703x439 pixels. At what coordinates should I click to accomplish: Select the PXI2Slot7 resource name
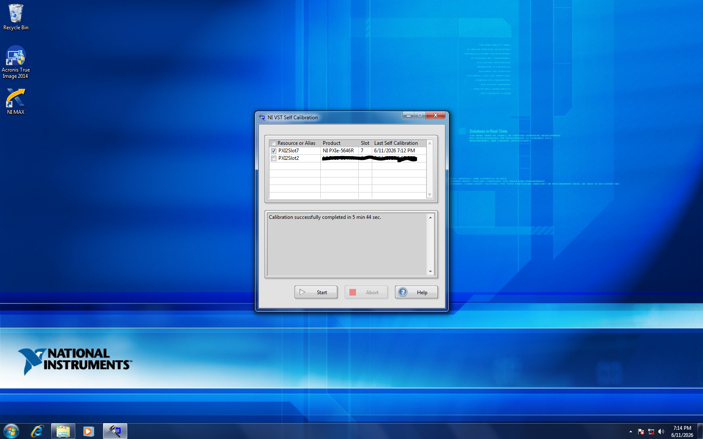pos(288,151)
